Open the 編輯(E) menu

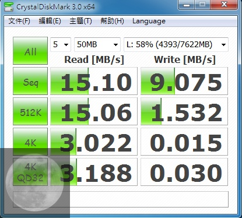(50, 21)
